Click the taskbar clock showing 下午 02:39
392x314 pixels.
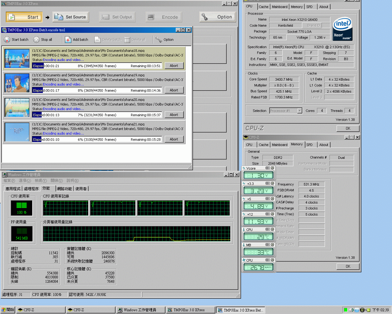380,310
